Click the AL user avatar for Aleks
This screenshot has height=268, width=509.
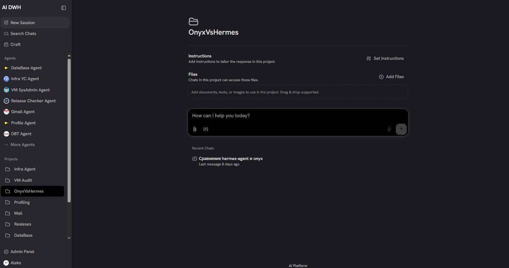6,263
